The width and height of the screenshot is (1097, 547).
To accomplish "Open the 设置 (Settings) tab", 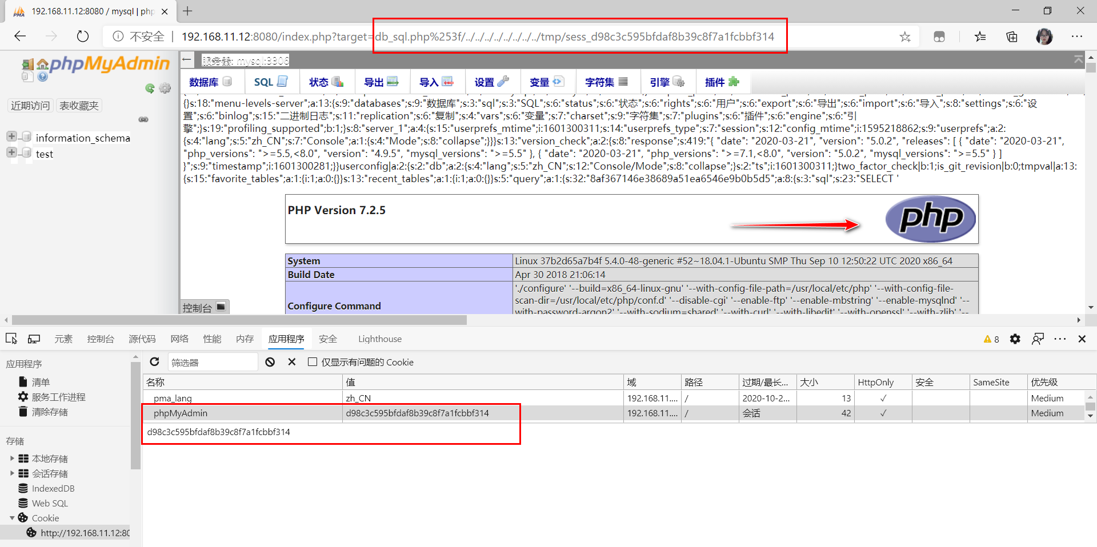I will click(491, 82).
